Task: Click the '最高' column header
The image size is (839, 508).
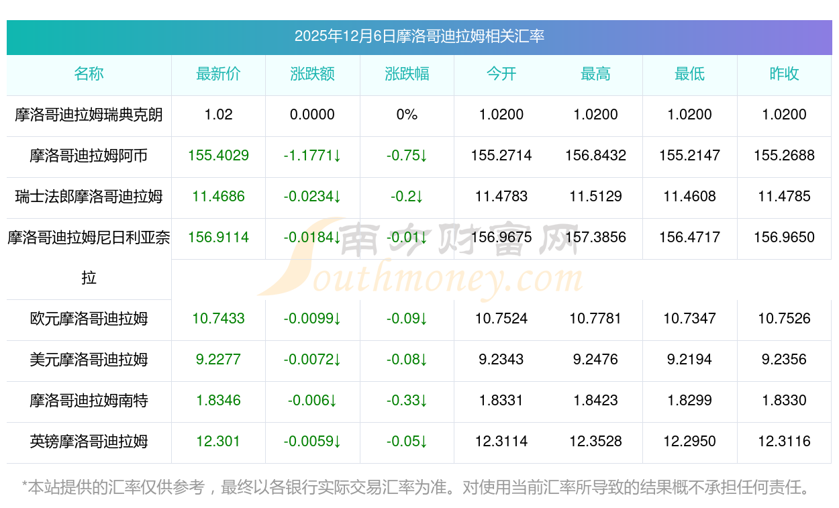Action: tap(596, 74)
